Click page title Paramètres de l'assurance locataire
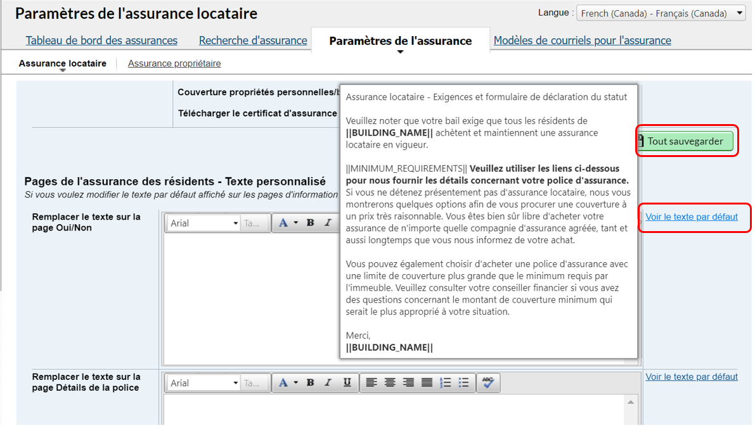755x428 pixels. tap(136, 13)
